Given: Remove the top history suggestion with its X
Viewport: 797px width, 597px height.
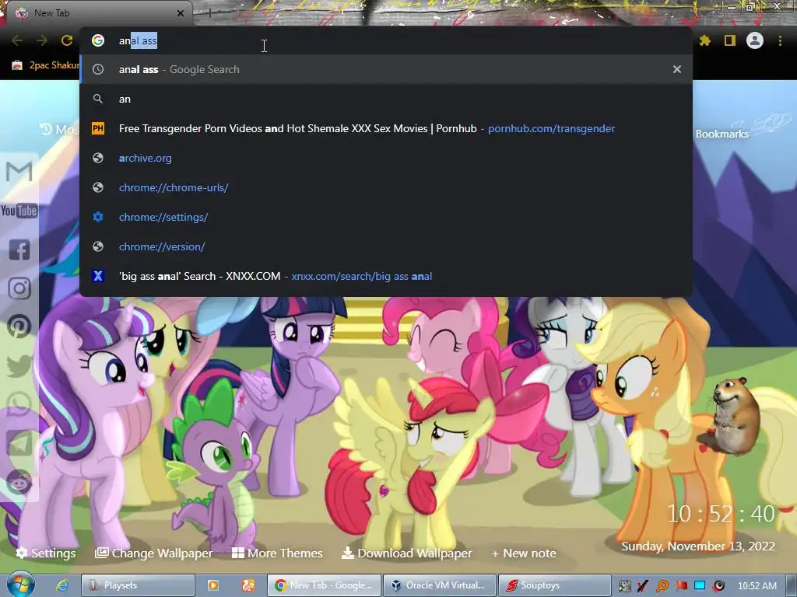Looking at the screenshot, I should 677,69.
